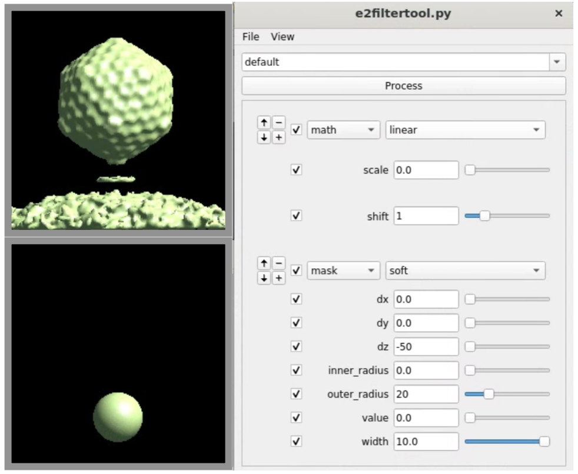The width and height of the screenshot is (578, 474).
Task: Remove the math filter with minus button
Action: coord(278,123)
